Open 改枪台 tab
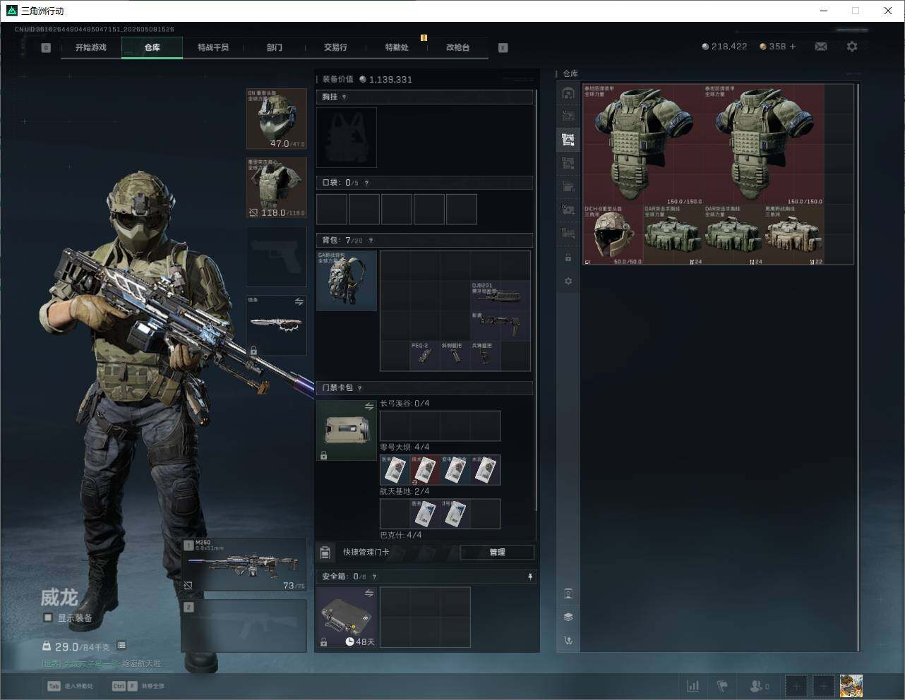The image size is (905, 700). pyautogui.click(x=457, y=47)
